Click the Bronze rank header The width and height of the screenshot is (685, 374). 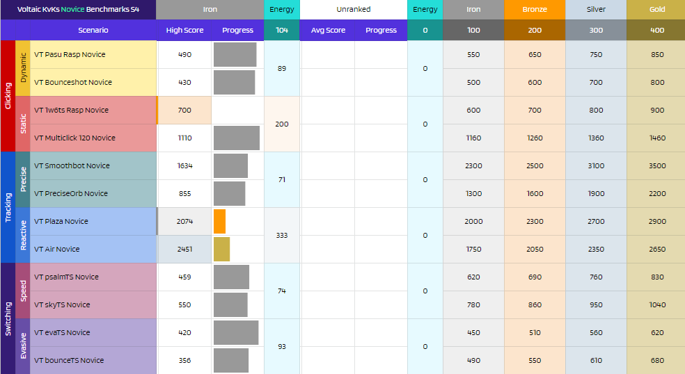(535, 10)
